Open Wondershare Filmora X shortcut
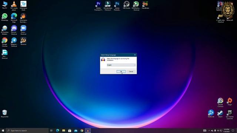The width and height of the screenshot is (237, 133). click(x=108, y=6)
